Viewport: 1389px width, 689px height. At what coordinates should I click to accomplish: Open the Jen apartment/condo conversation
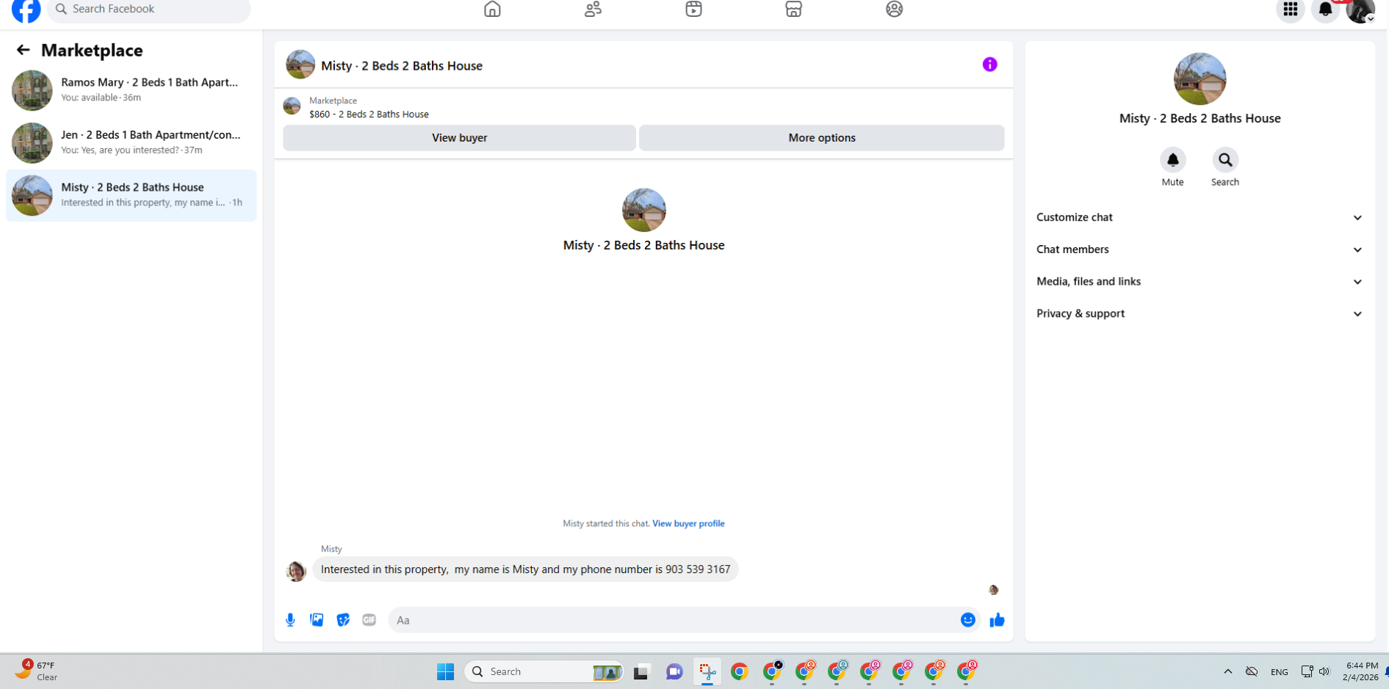pos(131,142)
